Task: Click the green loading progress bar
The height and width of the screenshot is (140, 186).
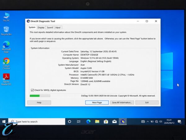Action: click(x=40, y=96)
